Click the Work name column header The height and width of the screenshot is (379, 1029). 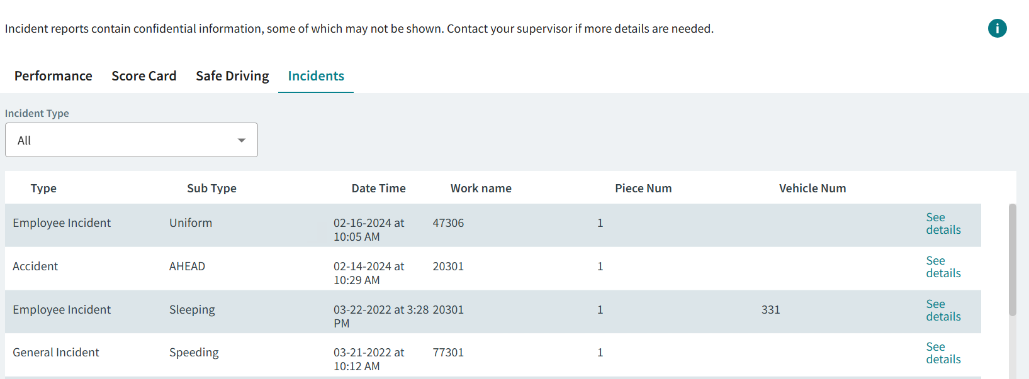click(x=481, y=189)
